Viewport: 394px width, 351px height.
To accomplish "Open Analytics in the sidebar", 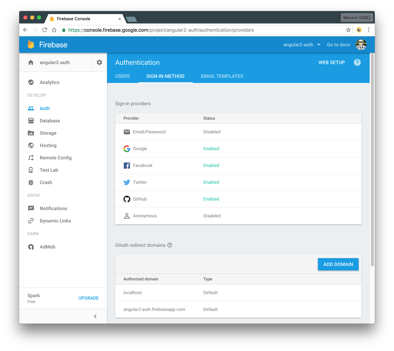I will [x=49, y=82].
